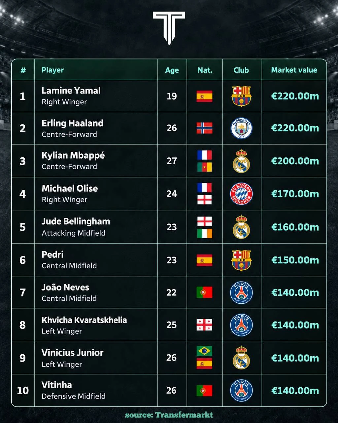Image resolution: width=338 pixels, height=423 pixels.
Task: Open Erling Haaland's player name
Action: click(72, 123)
